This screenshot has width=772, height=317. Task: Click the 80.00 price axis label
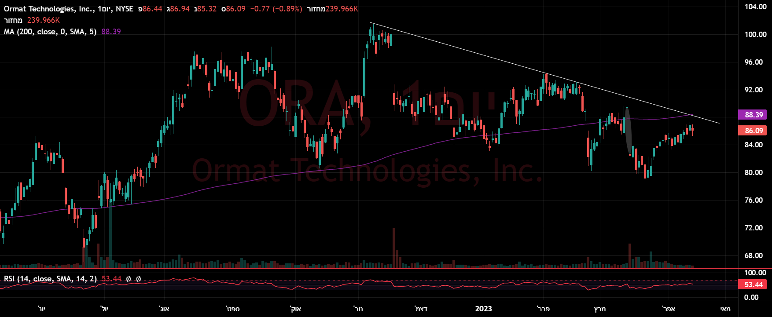point(754,172)
